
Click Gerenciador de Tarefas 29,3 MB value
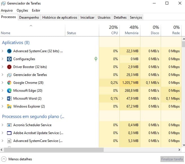132,75
